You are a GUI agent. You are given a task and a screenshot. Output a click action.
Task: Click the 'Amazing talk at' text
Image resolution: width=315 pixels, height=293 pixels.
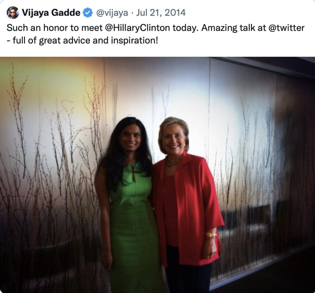pyautogui.click(x=229, y=28)
